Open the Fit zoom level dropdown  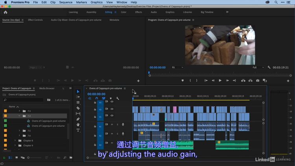coord(177,67)
